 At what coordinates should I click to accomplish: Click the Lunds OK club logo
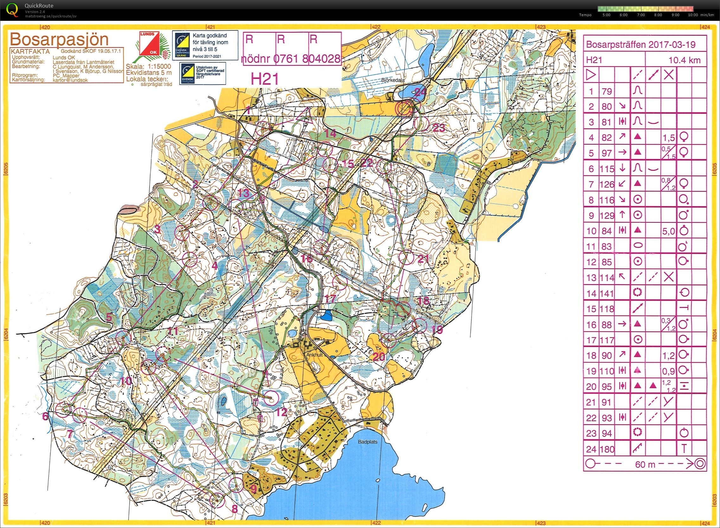coord(152,47)
